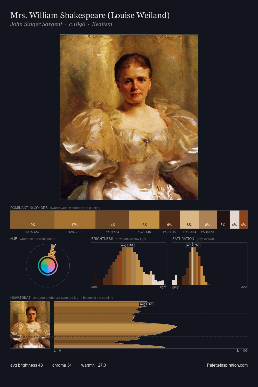The image size is (258, 387).
Task: Click the heartbeat 'avg L 48' marker label
Action: click(146, 304)
